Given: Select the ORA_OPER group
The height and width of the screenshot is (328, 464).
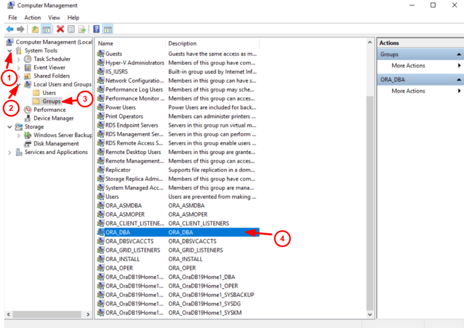Looking at the screenshot, I should click(178, 268).
